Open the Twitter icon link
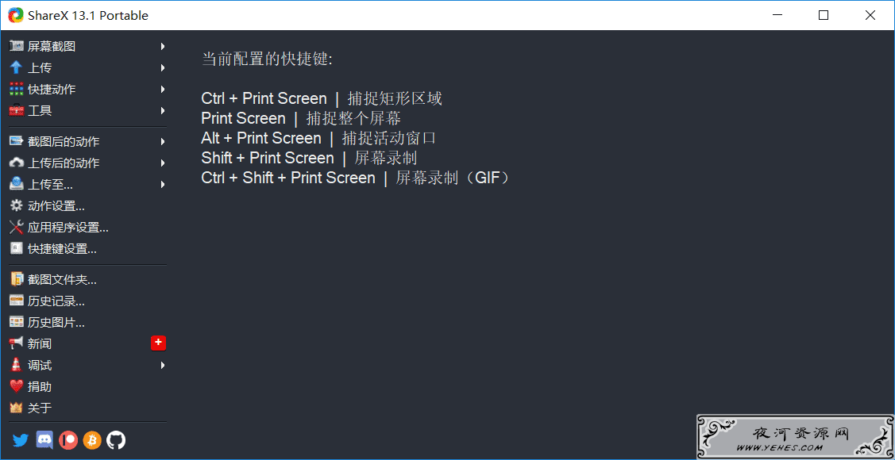This screenshot has height=460, width=895. coord(21,440)
